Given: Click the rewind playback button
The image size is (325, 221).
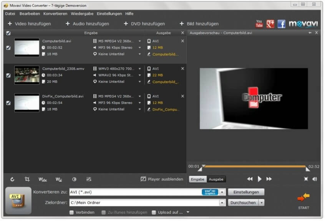Looking at the screenshot, I should point(250,179).
